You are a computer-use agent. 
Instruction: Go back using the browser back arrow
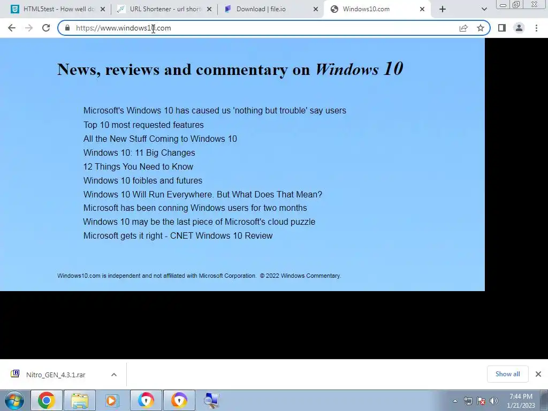pos(12,28)
